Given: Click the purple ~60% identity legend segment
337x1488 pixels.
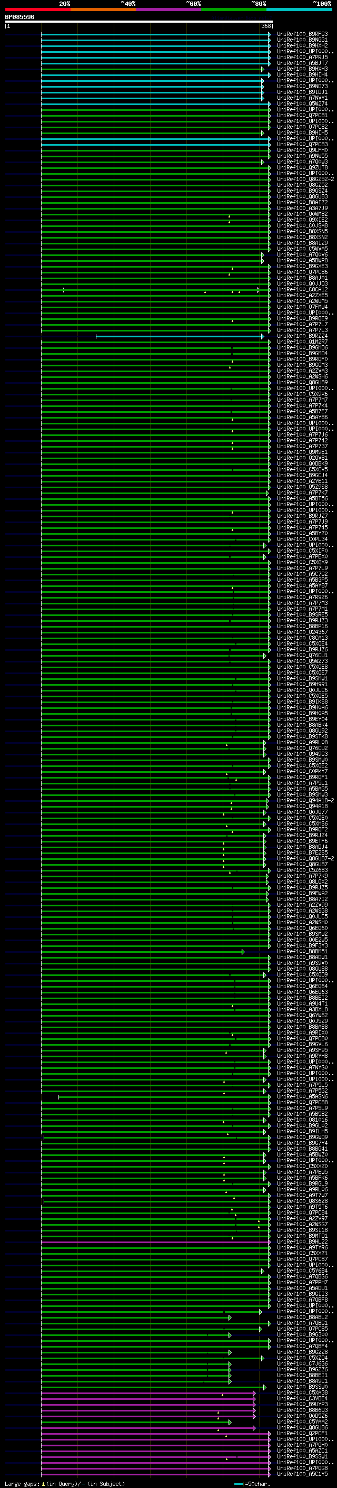Looking at the screenshot, I should click(x=169, y=10).
